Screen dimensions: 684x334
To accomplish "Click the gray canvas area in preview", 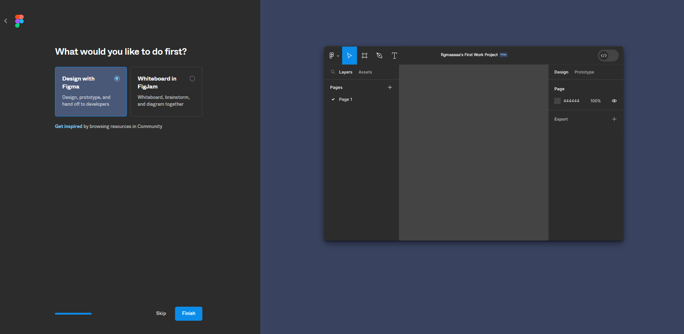I will pyautogui.click(x=473, y=152).
